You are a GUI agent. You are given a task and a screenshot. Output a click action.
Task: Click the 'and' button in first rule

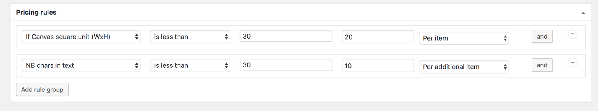(542, 37)
